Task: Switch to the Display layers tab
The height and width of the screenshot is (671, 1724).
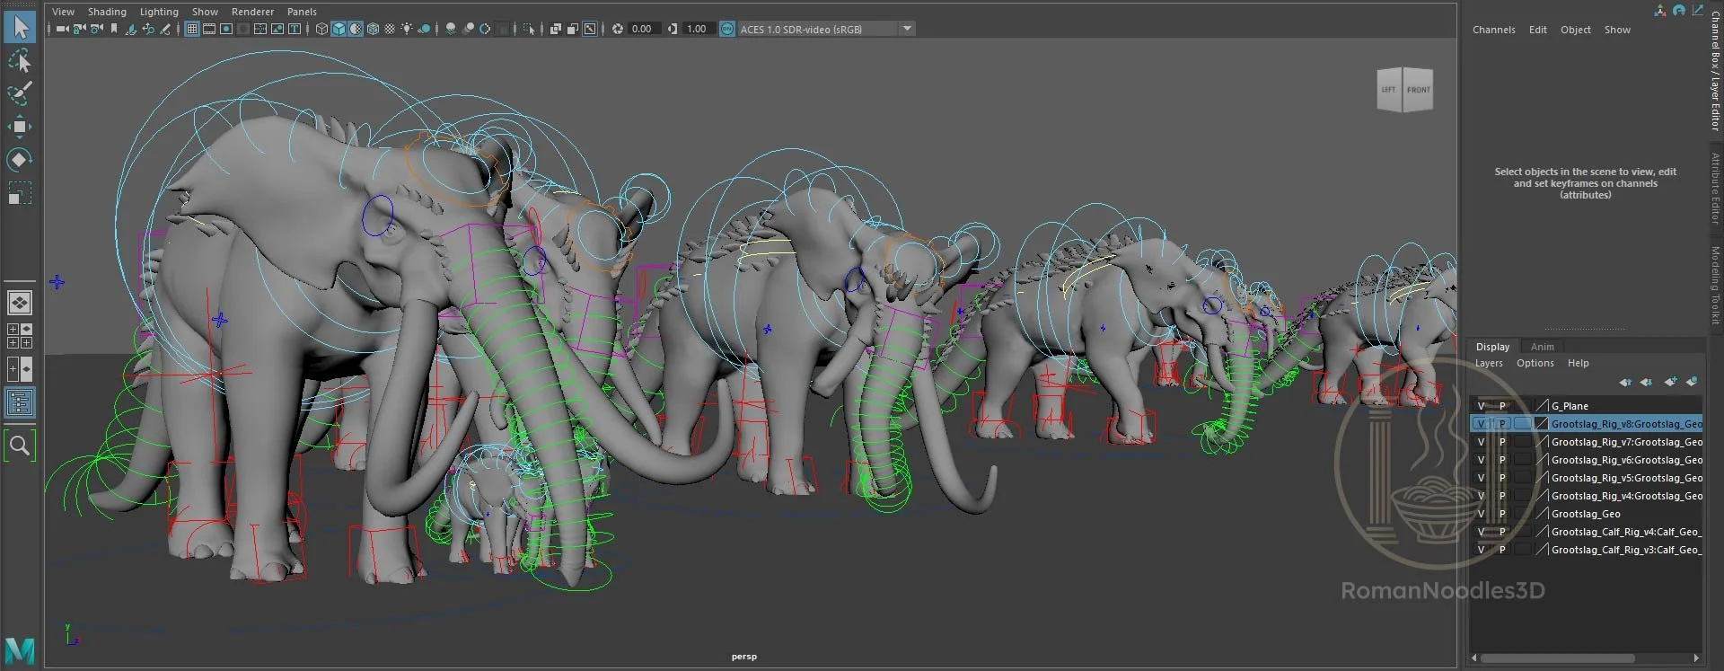Action: (1492, 347)
